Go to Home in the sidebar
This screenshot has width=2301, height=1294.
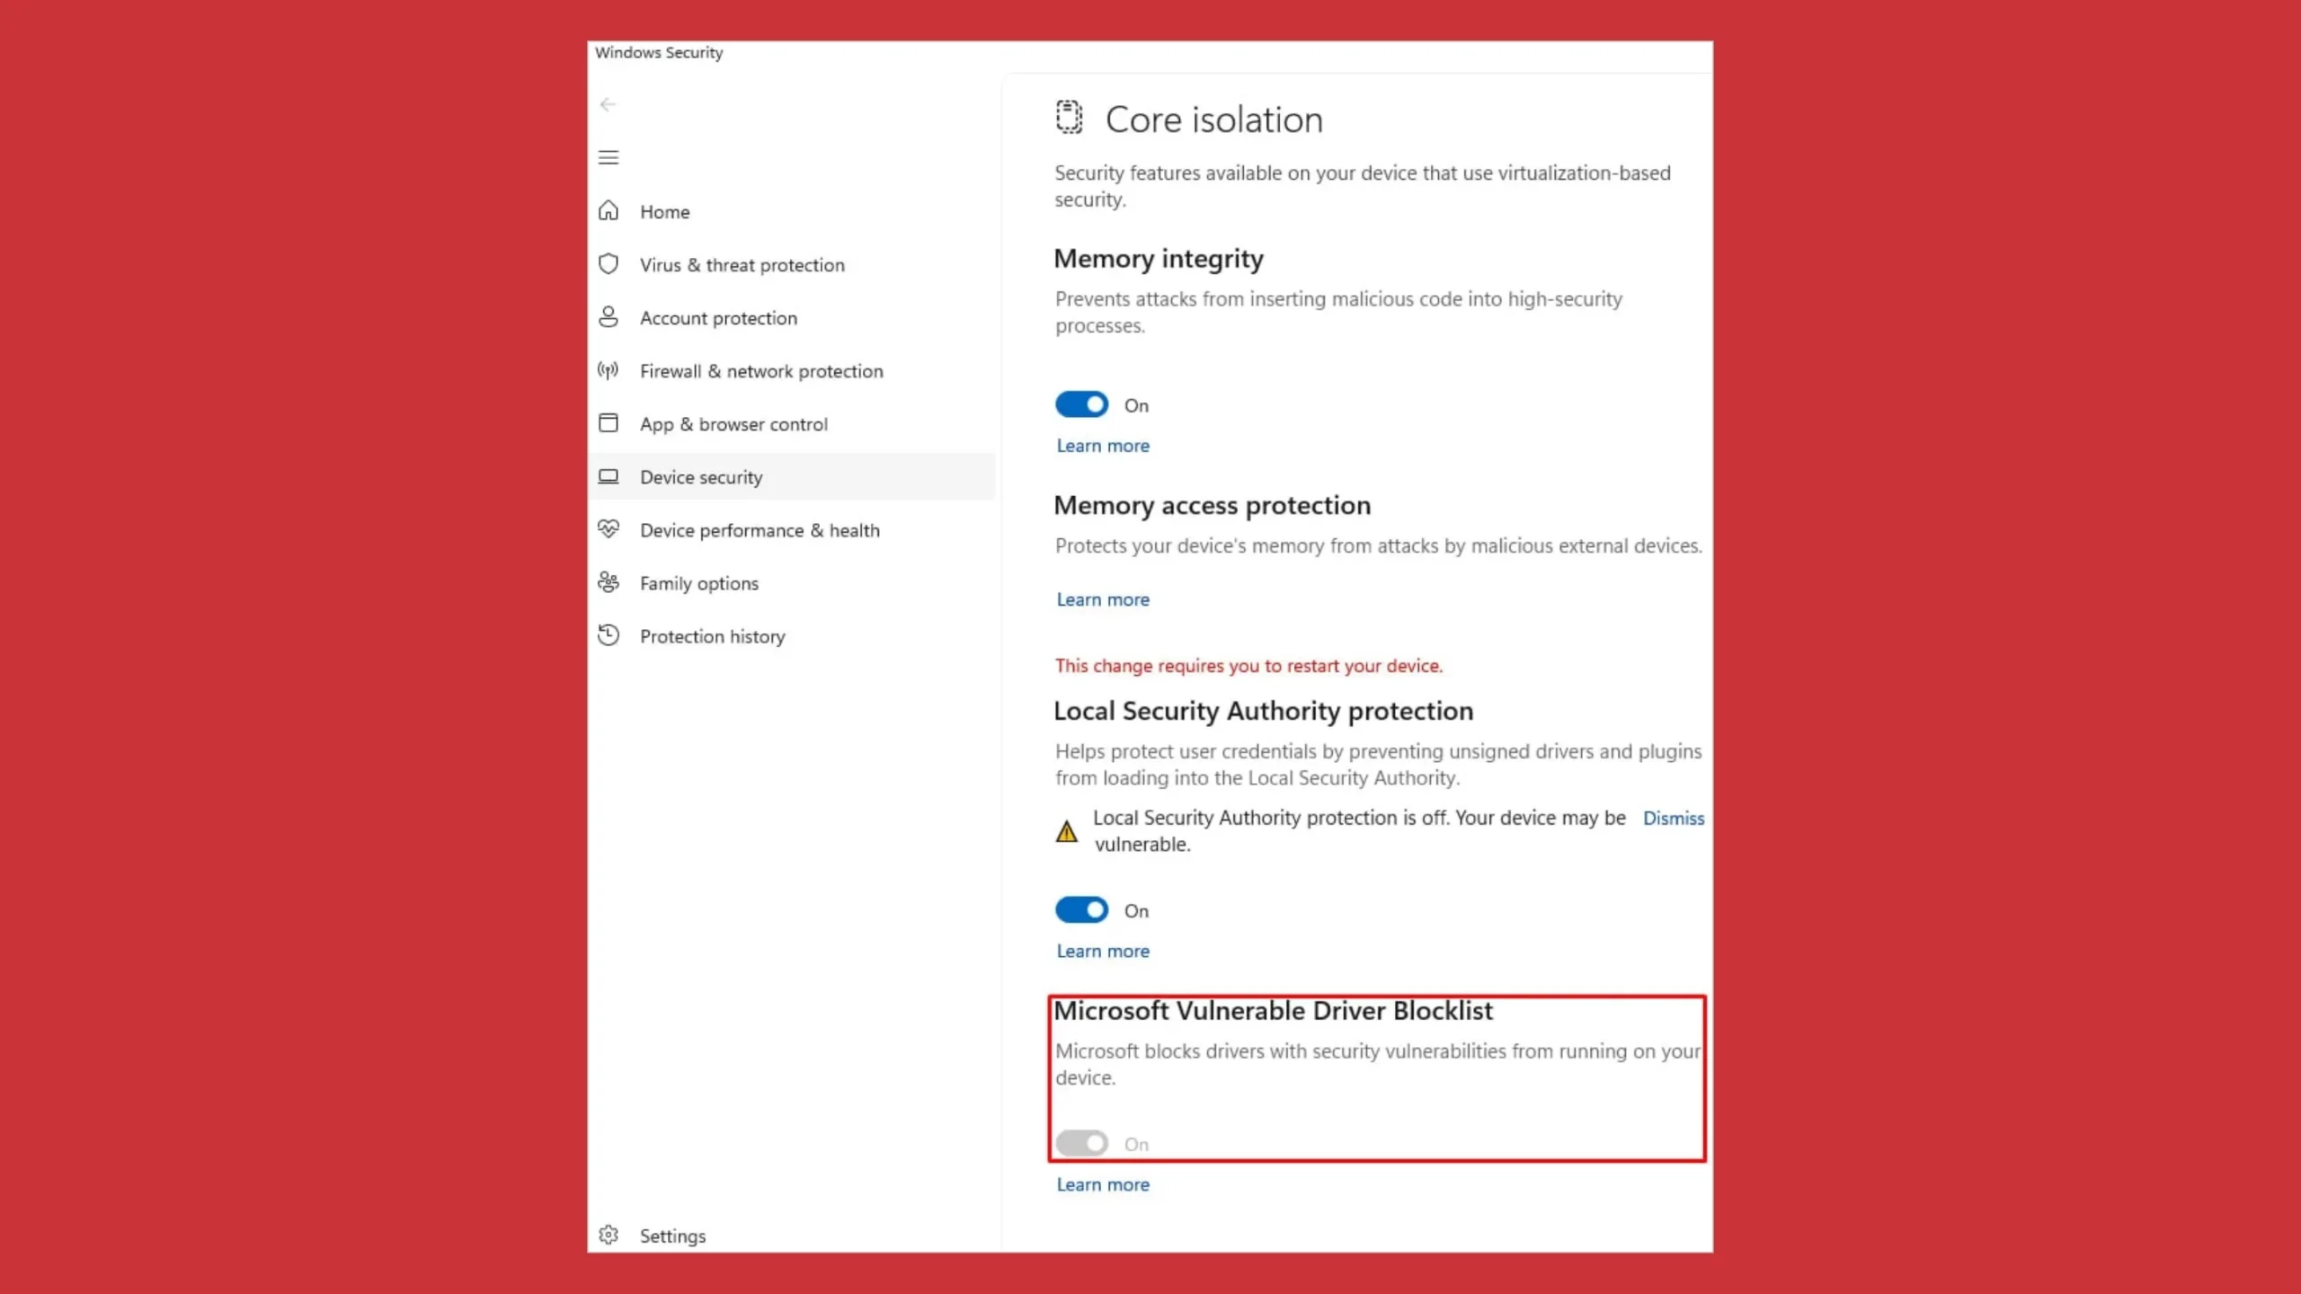coord(792,211)
